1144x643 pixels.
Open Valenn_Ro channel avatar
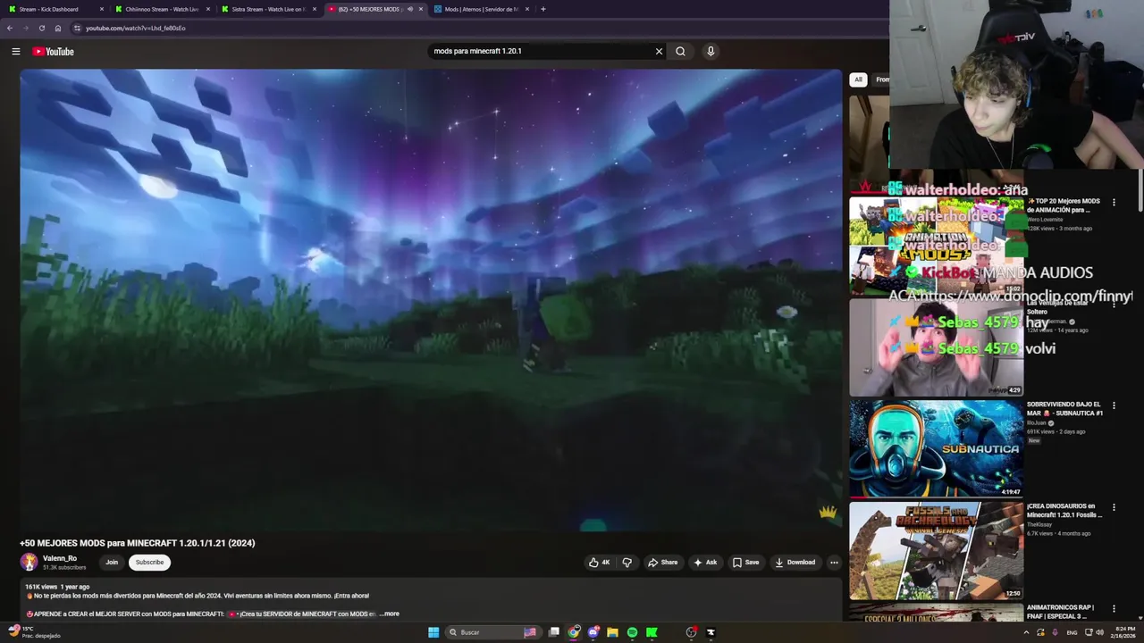point(29,562)
